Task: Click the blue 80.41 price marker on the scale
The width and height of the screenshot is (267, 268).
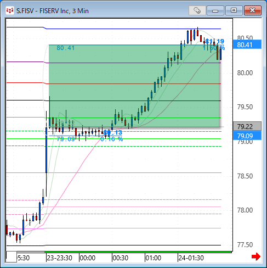Action: 247,44
